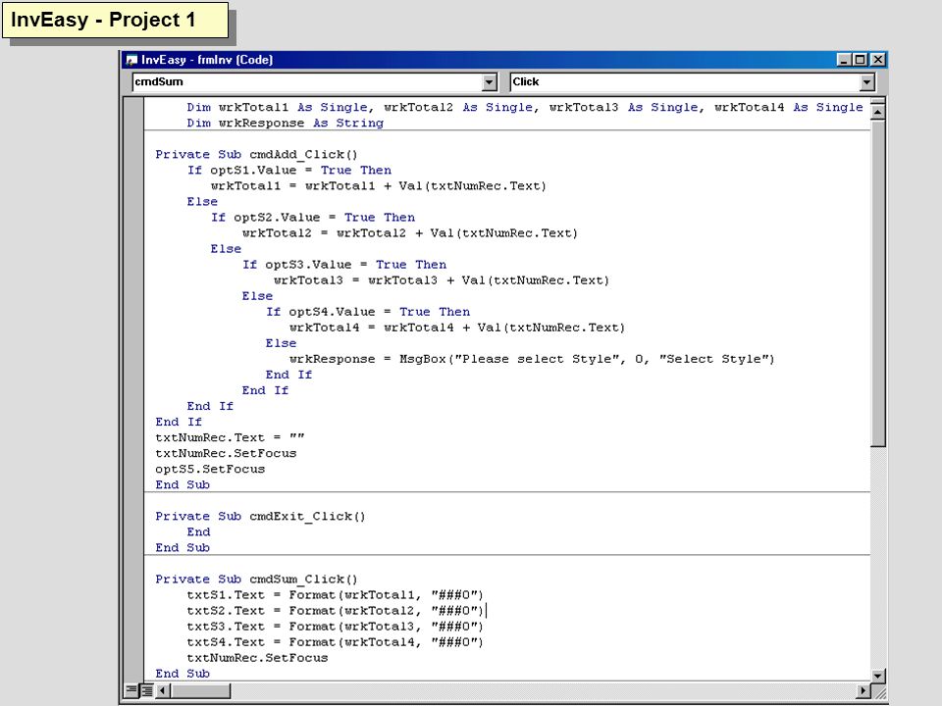The width and height of the screenshot is (942, 706).
Task: Switch to Full Module View button
Action: coord(146,690)
